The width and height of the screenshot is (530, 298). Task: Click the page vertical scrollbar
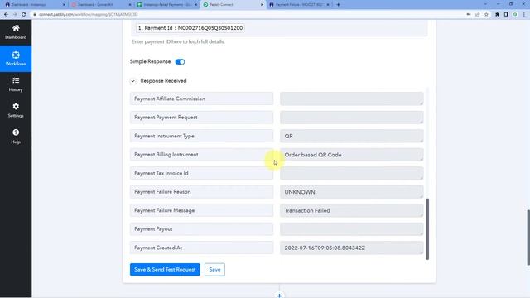[528, 238]
